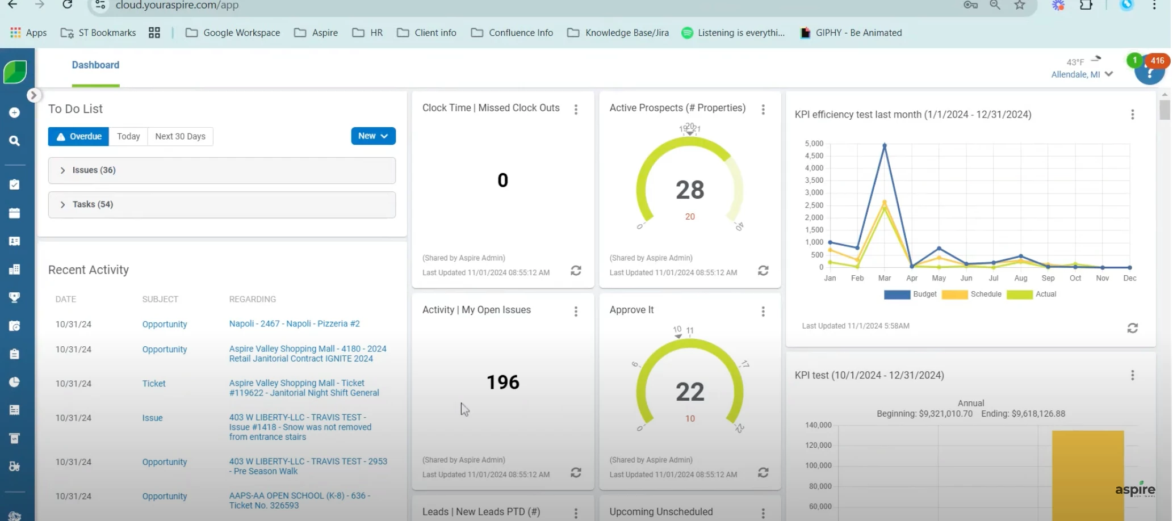Click the blue Budget legend swatch
This screenshot has height=521, width=1173.
[x=897, y=295]
